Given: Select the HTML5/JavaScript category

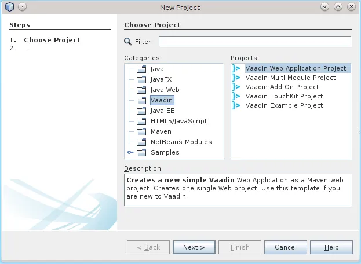Looking at the screenshot, I should [x=178, y=121].
